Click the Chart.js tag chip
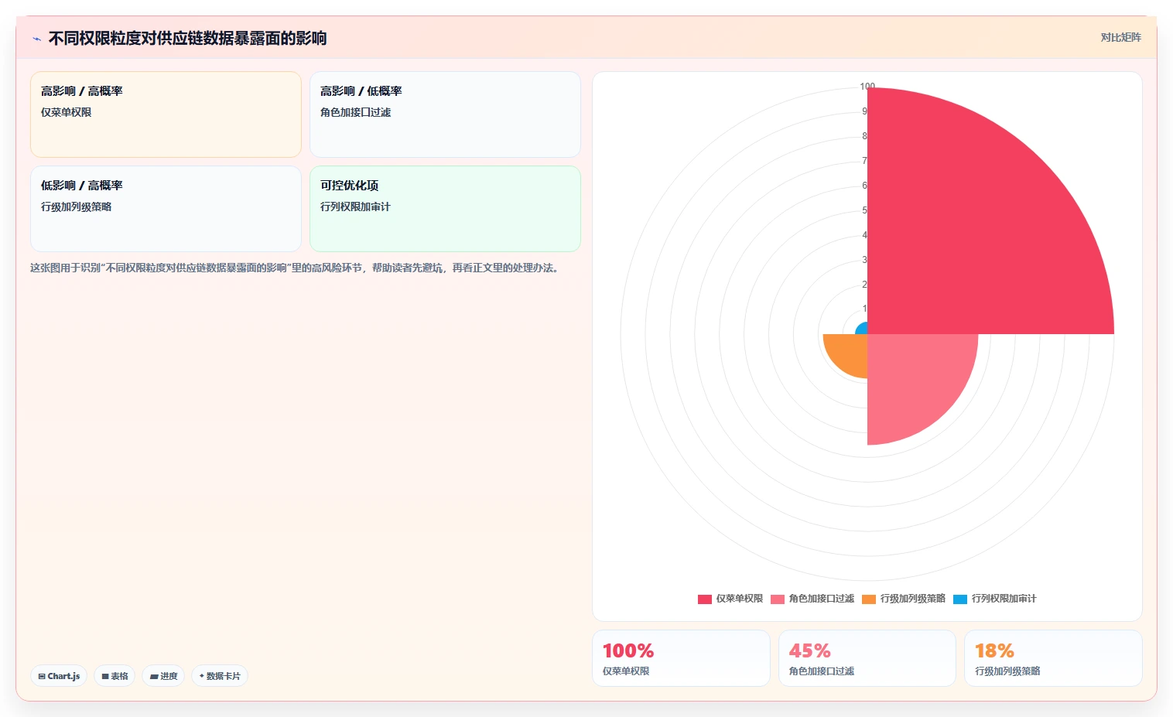The image size is (1173, 717). click(x=59, y=676)
